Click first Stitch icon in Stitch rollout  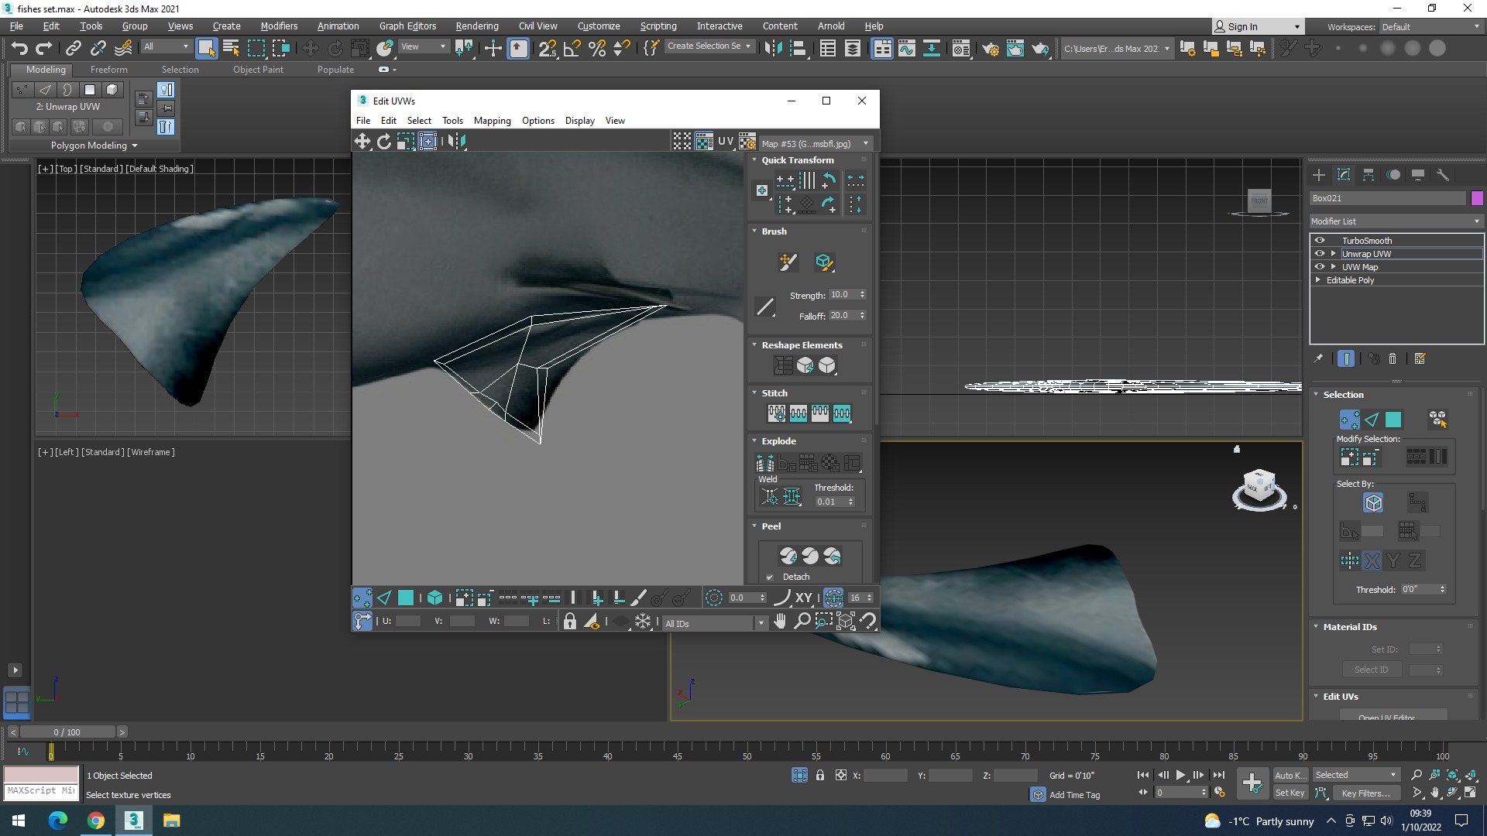776,413
